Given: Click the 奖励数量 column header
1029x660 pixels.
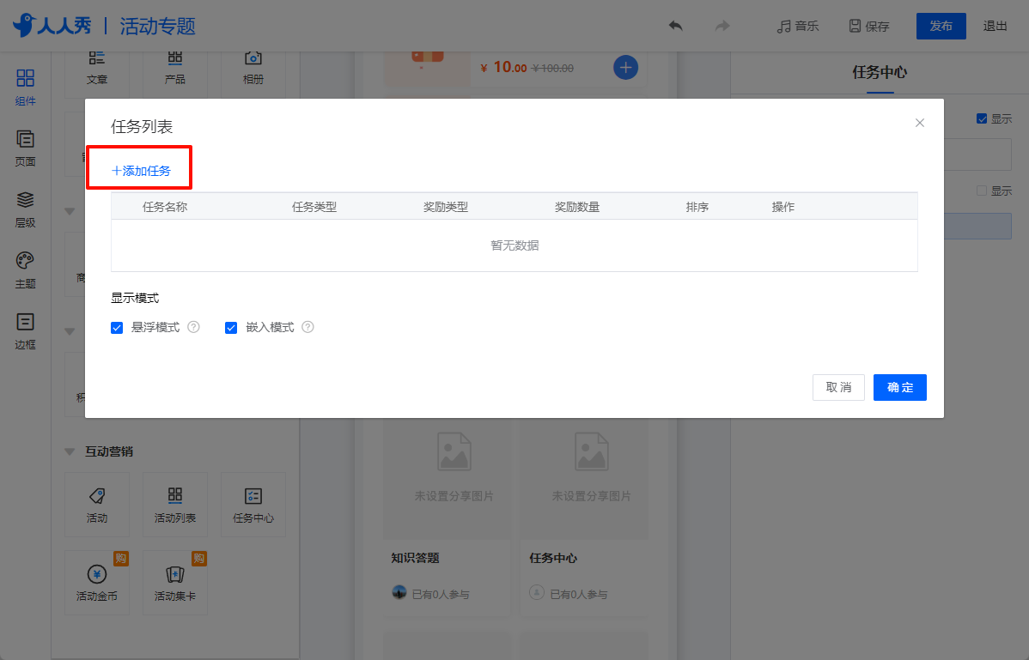Looking at the screenshot, I should tap(577, 207).
